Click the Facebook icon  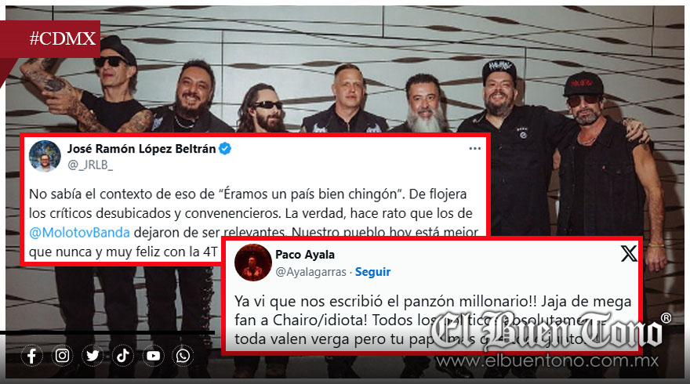click(32, 356)
